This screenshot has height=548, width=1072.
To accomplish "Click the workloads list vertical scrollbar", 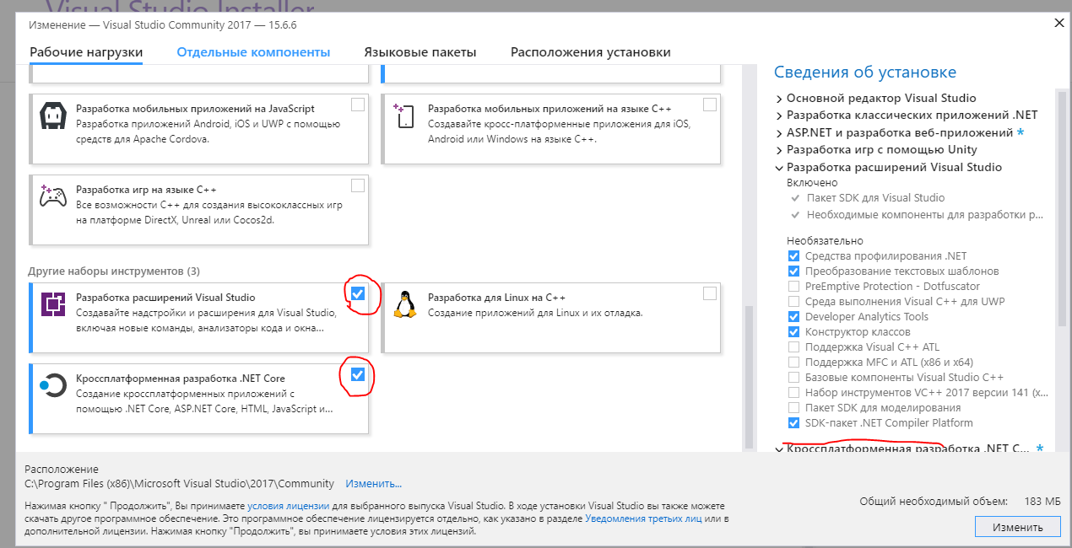I will [749, 377].
